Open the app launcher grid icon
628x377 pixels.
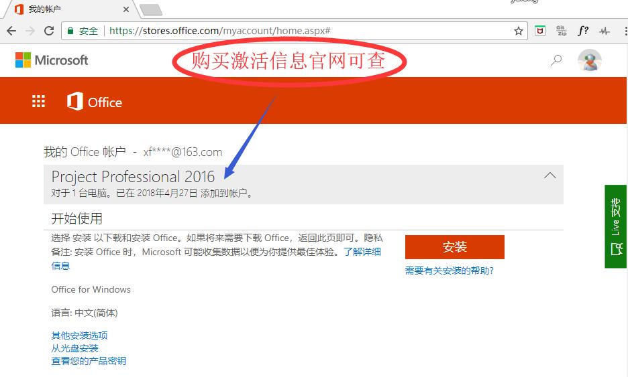point(38,101)
